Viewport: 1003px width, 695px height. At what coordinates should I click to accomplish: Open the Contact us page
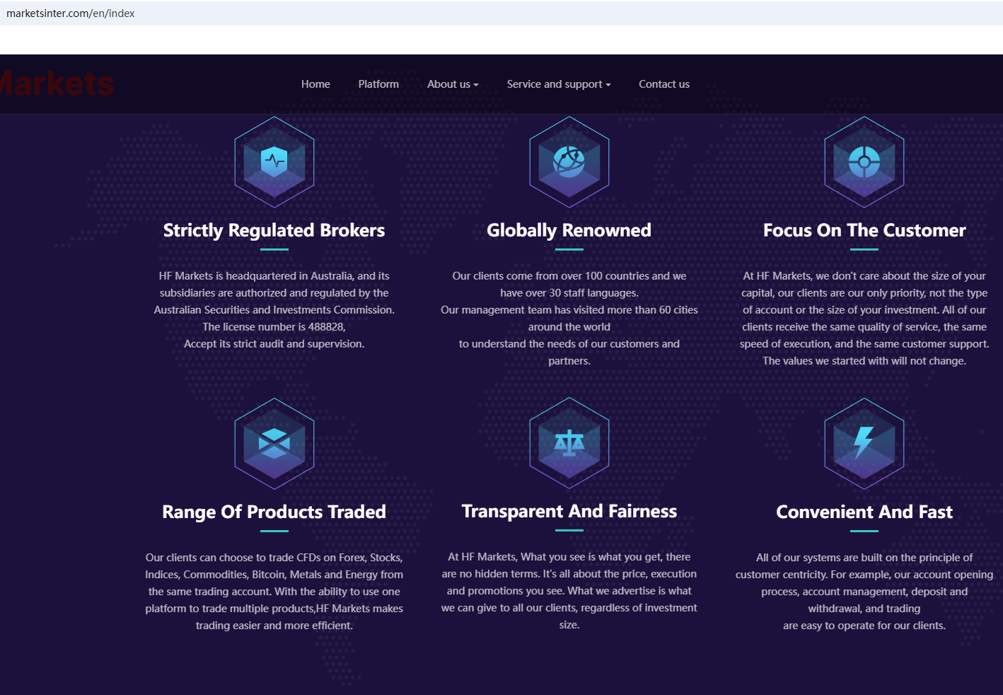pos(664,84)
